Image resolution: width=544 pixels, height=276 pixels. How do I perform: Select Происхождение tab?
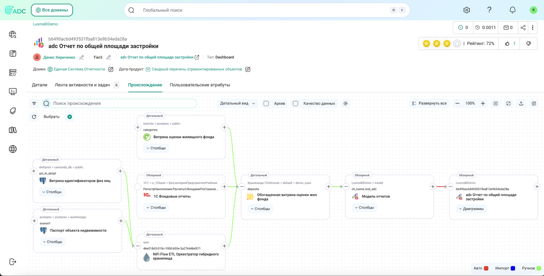pyautogui.click(x=145, y=85)
